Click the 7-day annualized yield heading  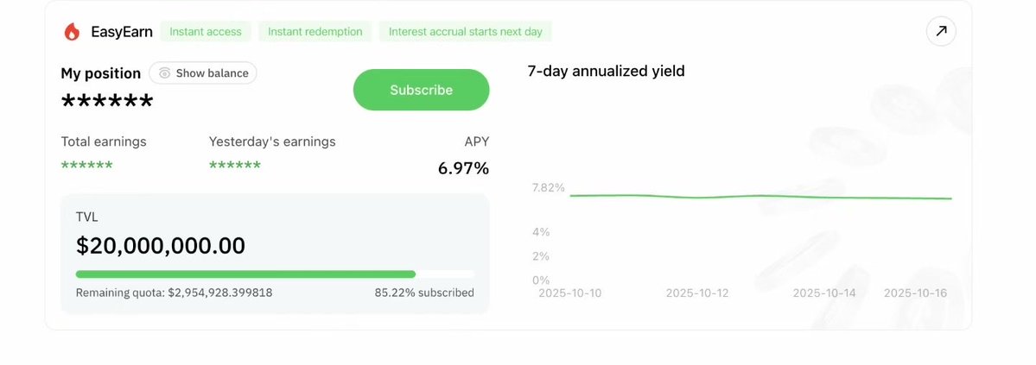pyautogui.click(x=606, y=72)
